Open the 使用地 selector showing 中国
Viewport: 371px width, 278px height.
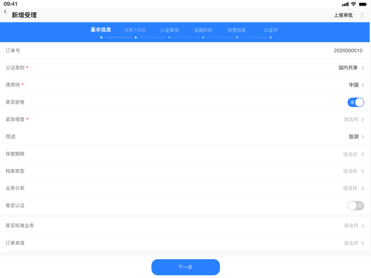pos(185,85)
